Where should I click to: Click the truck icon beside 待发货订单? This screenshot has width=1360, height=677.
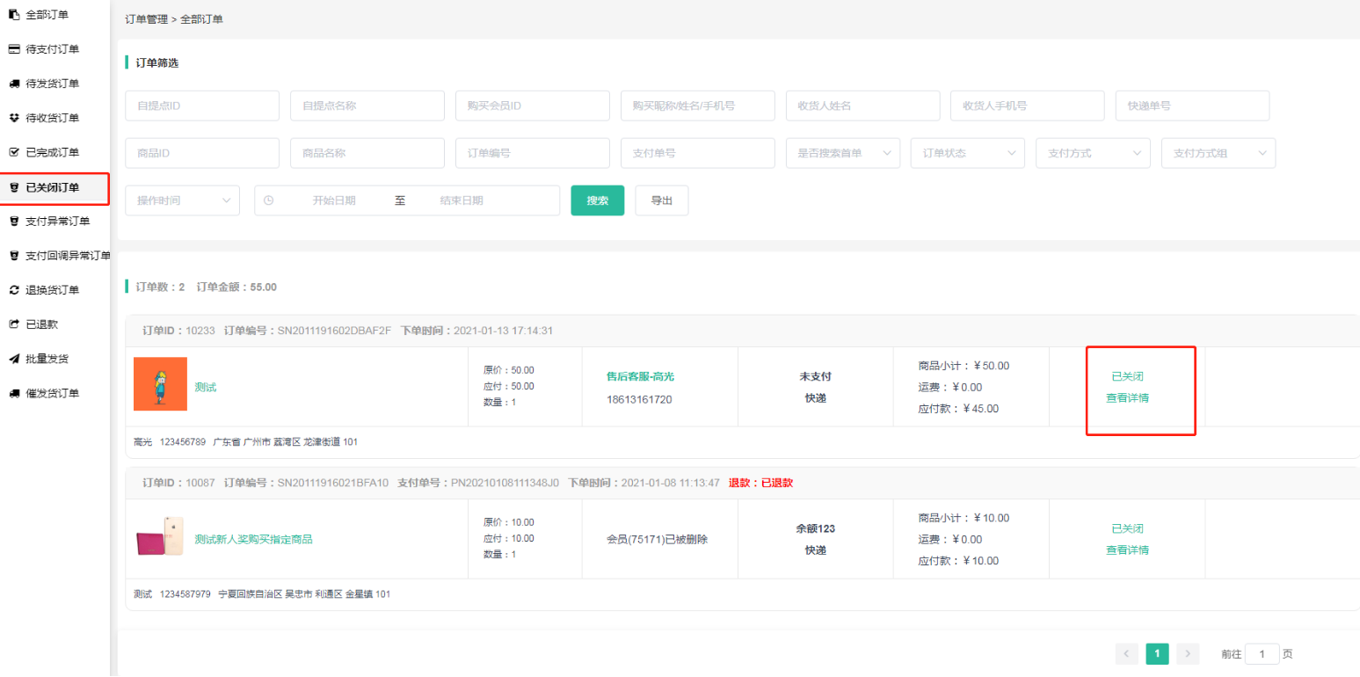(14, 84)
